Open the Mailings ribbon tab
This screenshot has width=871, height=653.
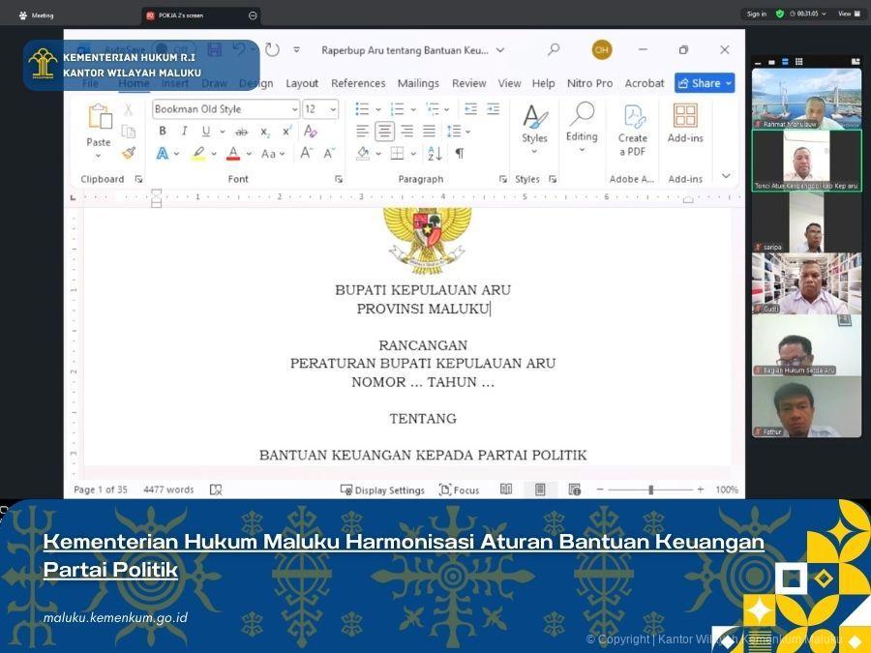(x=418, y=83)
